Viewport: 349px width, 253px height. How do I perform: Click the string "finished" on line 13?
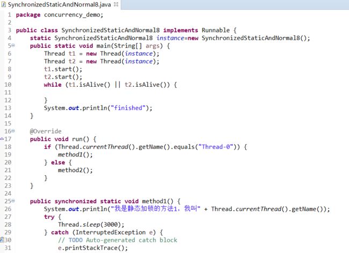128,108
